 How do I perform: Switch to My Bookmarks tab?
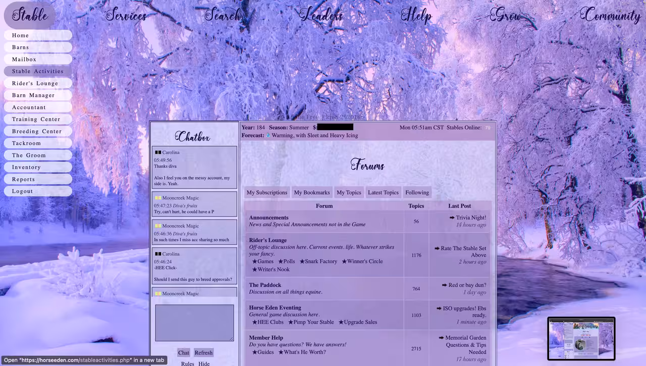312,193
